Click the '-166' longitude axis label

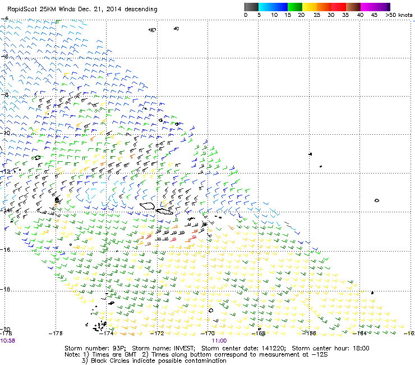(x=309, y=333)
